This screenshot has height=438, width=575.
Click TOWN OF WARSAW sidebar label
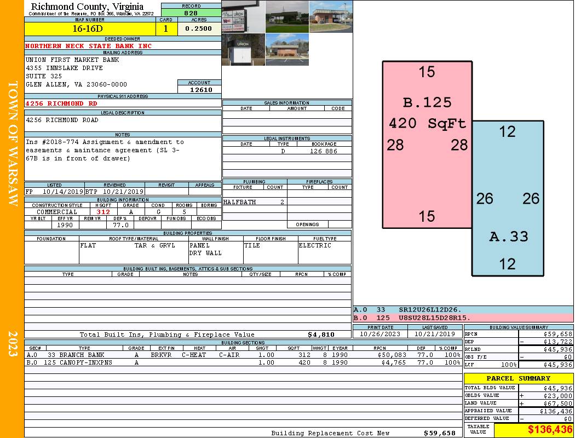[x=13, y=143]
